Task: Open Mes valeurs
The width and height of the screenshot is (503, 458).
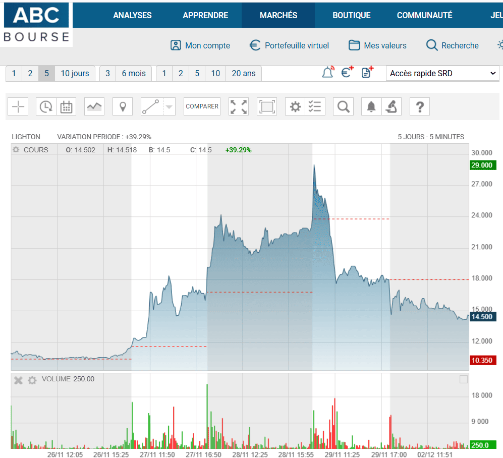Action: coord(377,45)
